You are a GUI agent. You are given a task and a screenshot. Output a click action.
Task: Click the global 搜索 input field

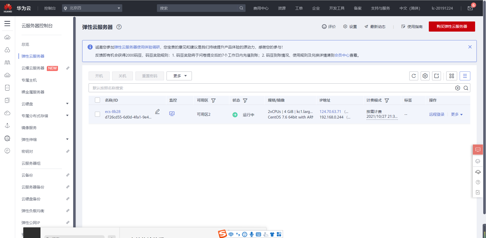pos(198,8)
